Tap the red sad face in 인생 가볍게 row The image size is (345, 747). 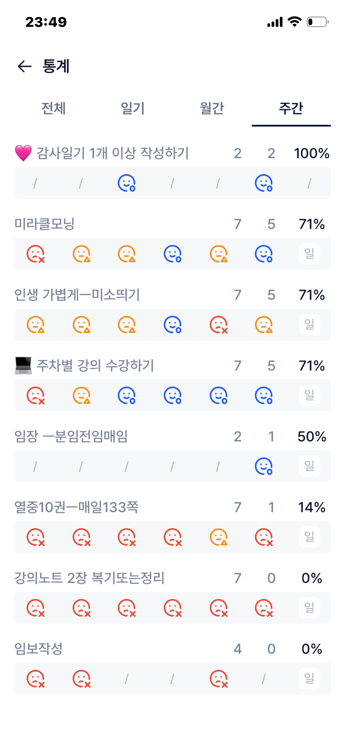click(x=218, y=325)
